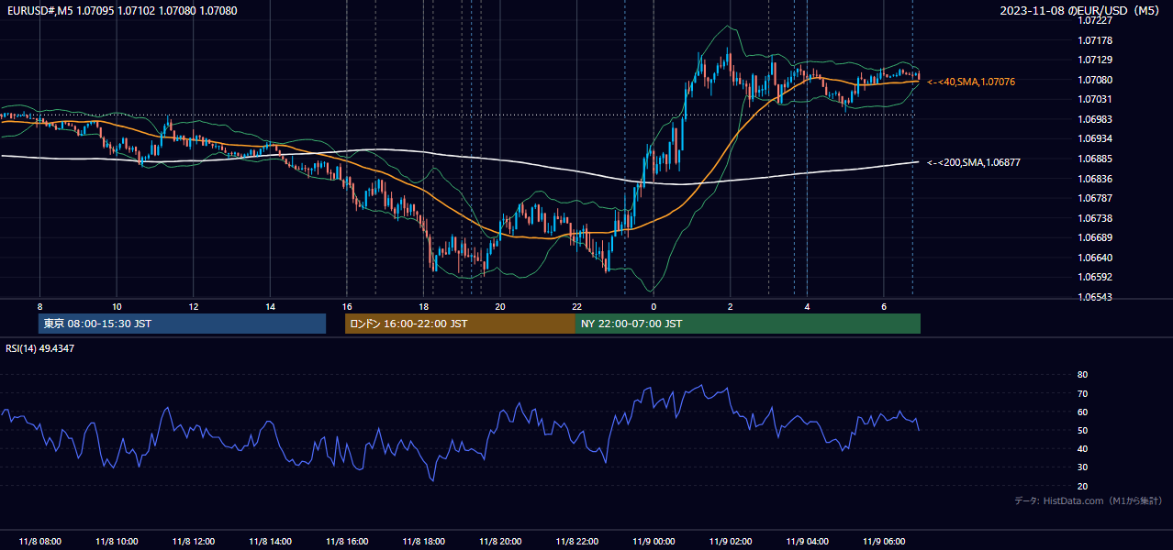Click the 11/9 06:00 date label
Image resolution: width=1173 pixels, height=550 pixels.
883,542
